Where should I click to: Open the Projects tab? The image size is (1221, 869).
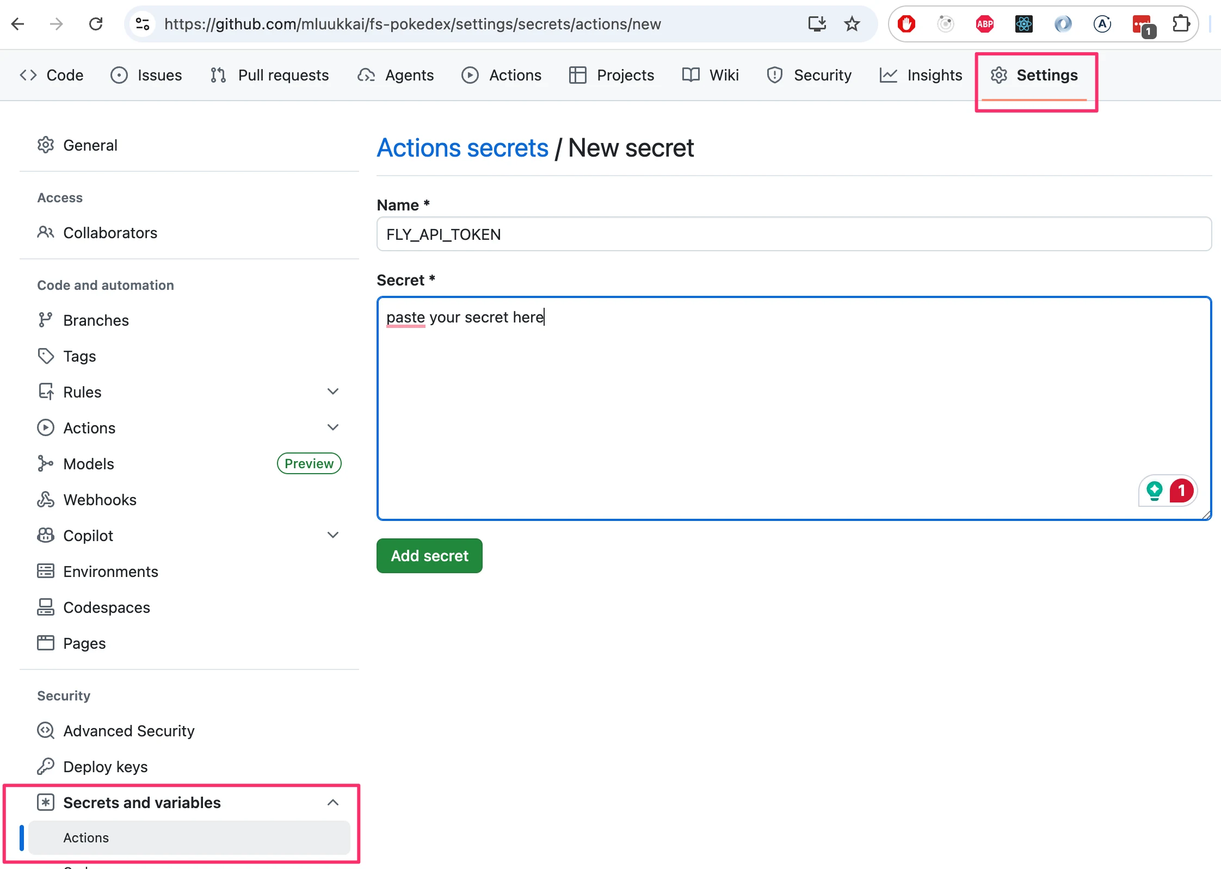click(612, 75)
